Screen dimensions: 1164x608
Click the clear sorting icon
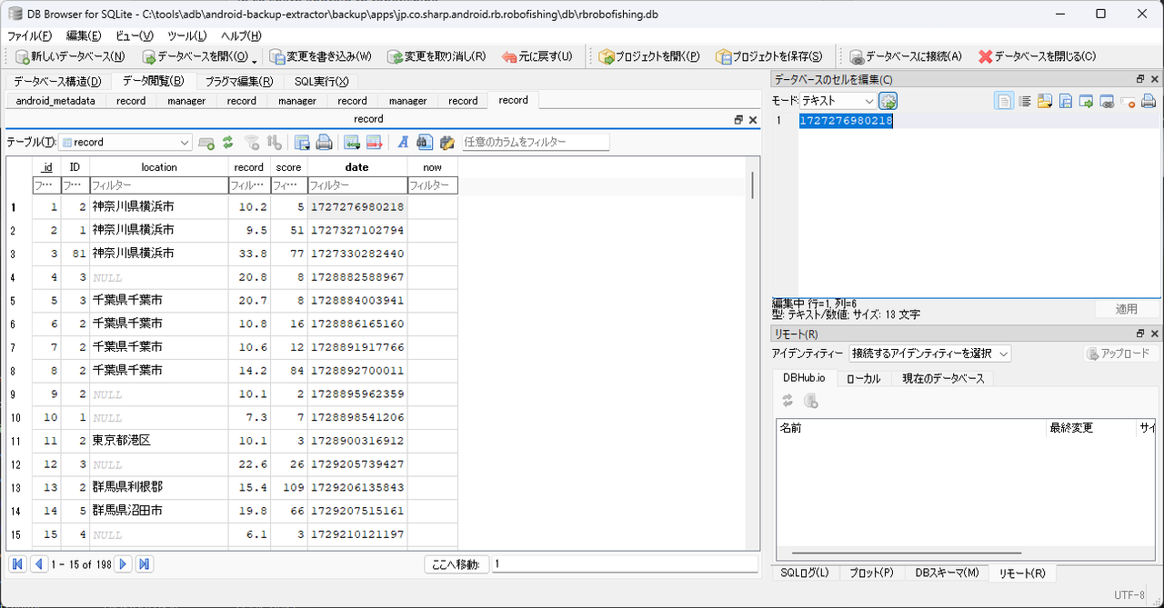(274, 143)
